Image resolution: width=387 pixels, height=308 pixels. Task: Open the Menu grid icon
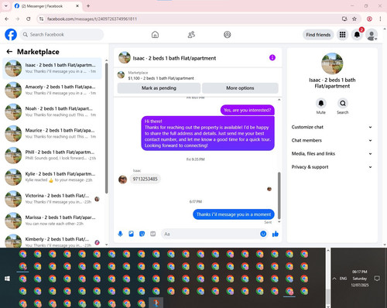(x=342, y=35)
